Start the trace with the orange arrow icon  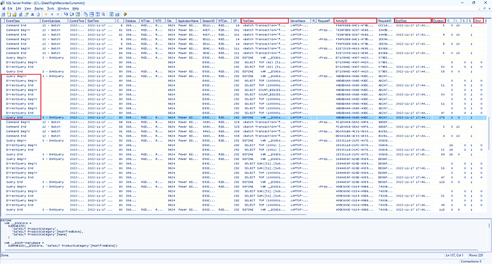[x=46, y=14]
